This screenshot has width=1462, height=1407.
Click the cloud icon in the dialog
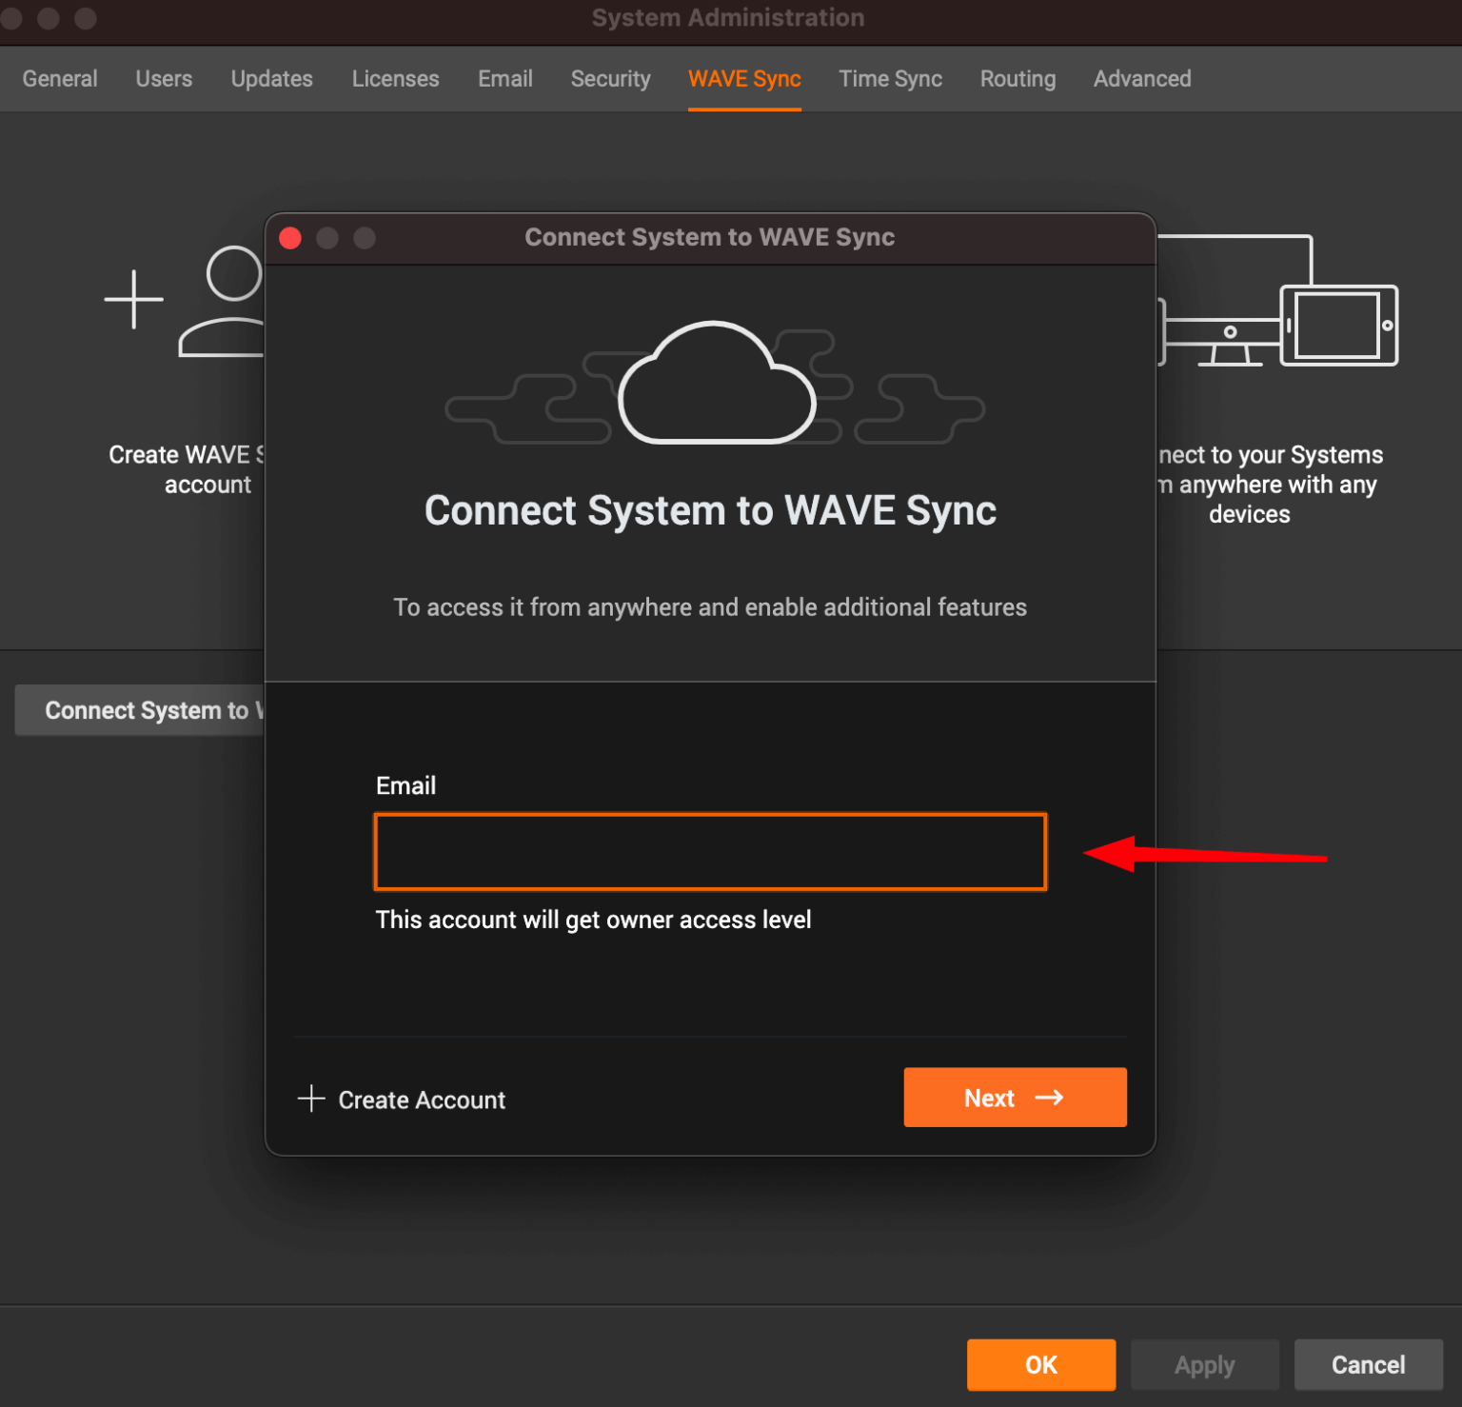coord(716,384)
